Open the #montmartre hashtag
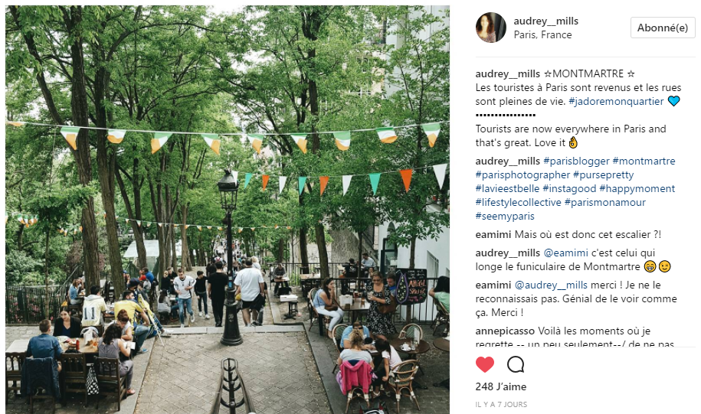The image size is (701, 414). 644,161
